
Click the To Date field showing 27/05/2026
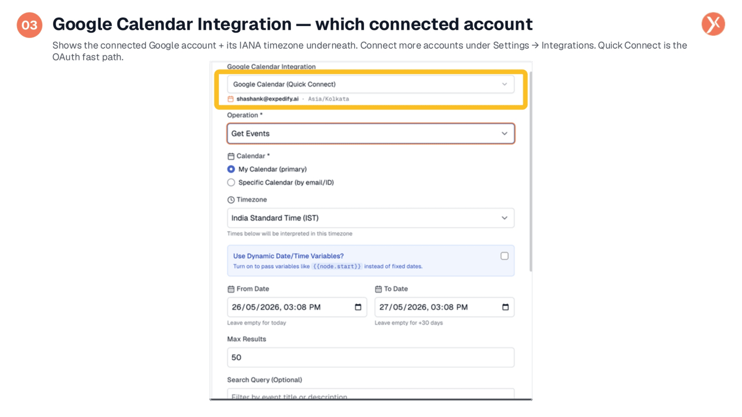point(444,307)
